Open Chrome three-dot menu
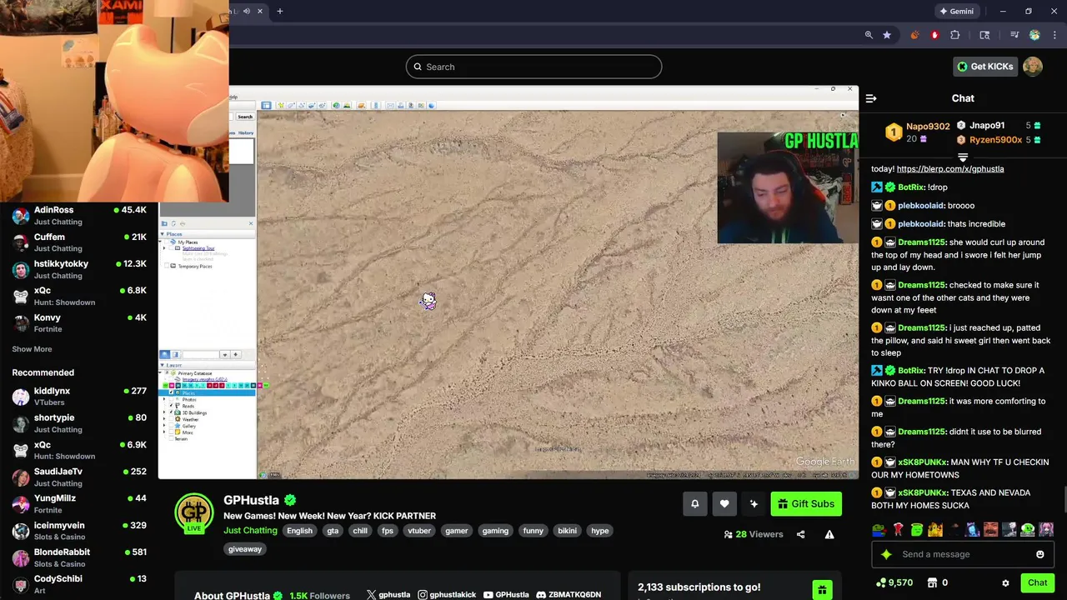This screenshot has height=600, width=1067. coord(1055,35)
